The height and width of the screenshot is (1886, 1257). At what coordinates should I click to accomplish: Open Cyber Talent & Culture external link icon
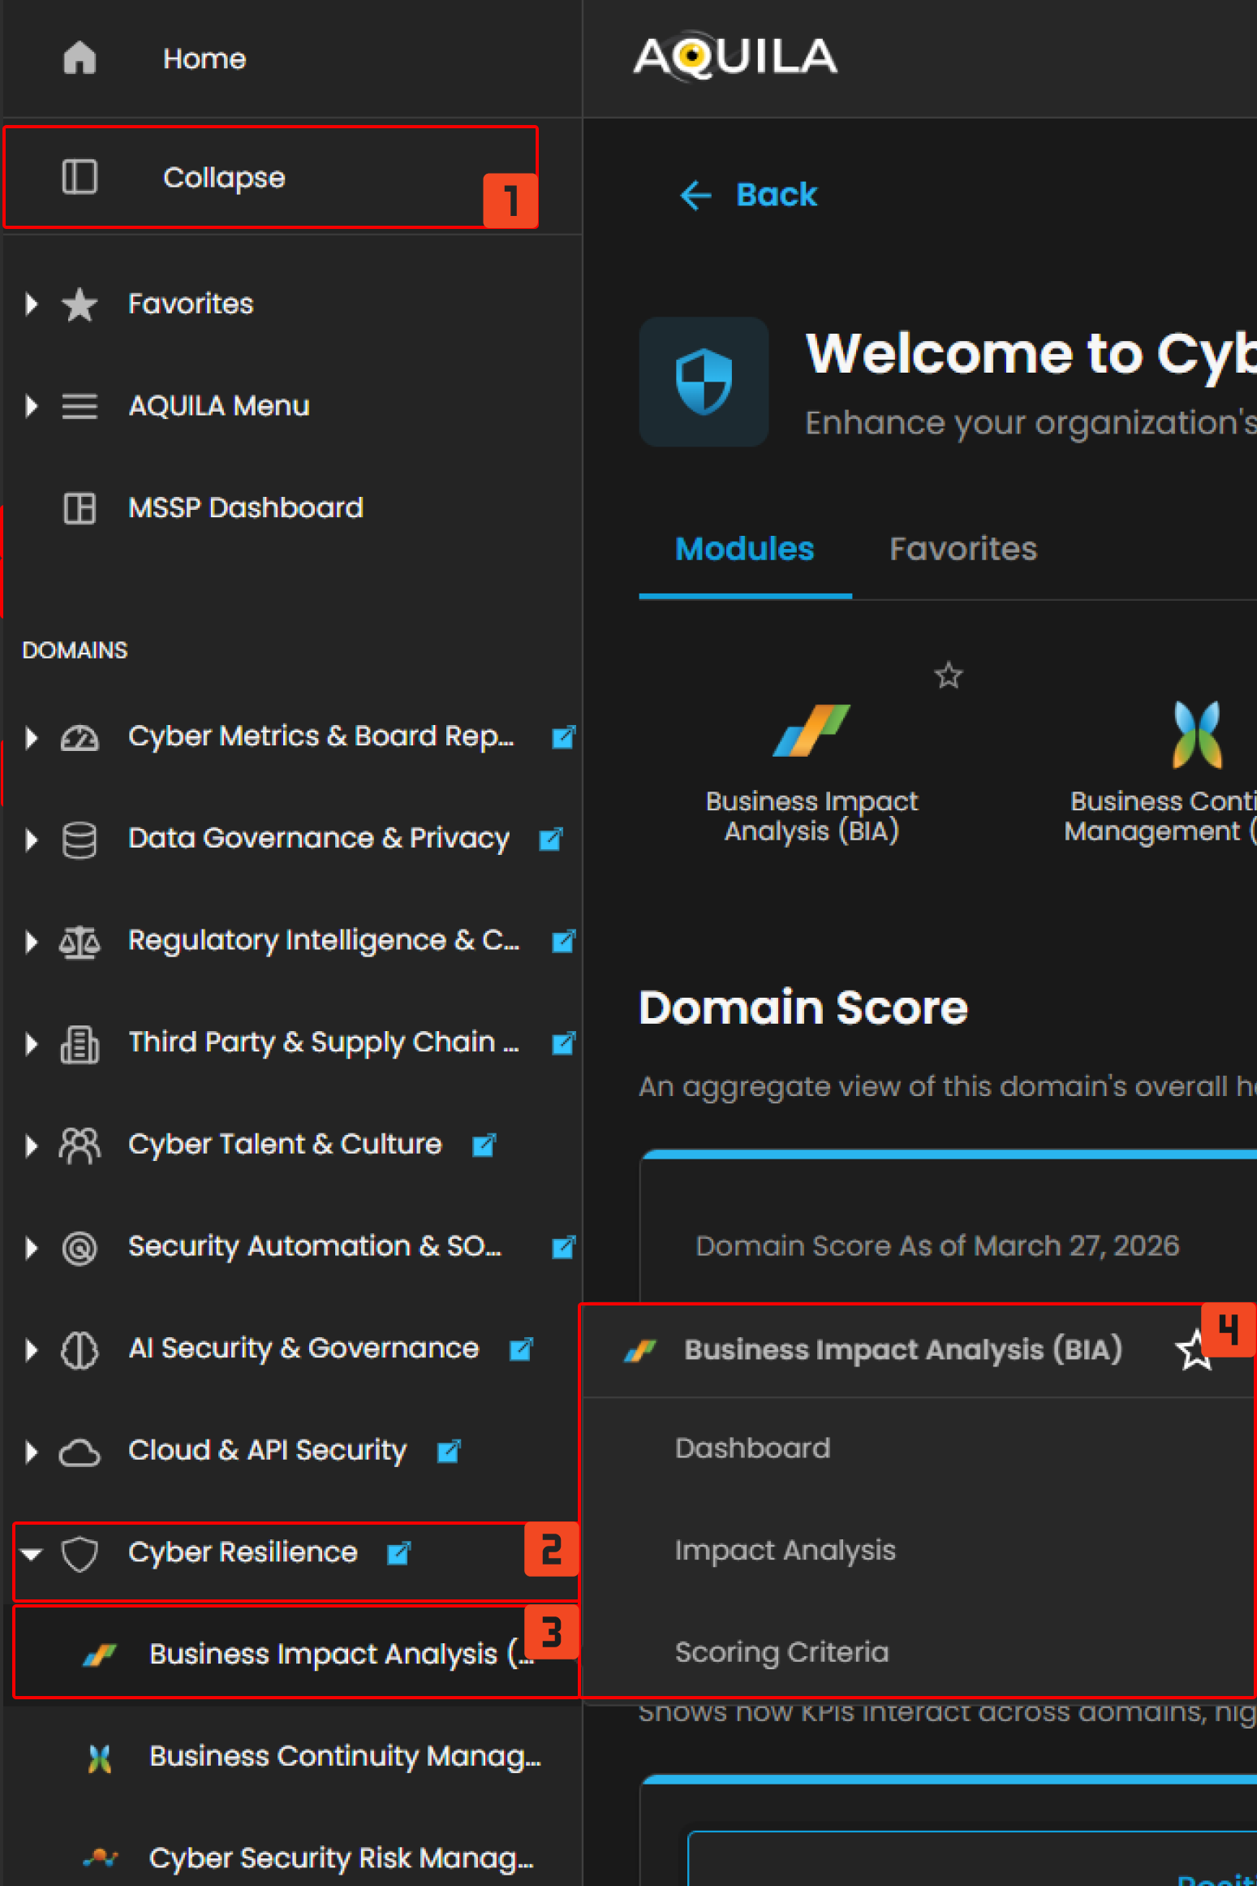click(x=484, y=1145)
